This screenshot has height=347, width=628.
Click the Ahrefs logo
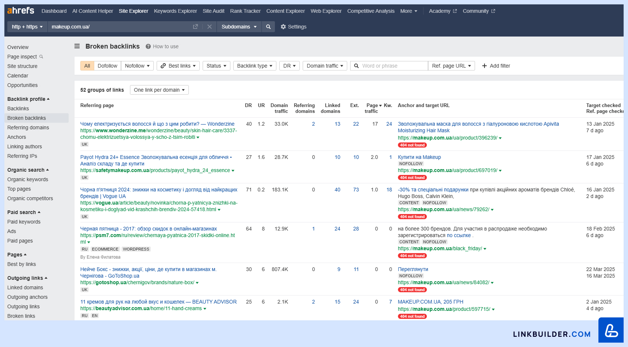click(x=21, y=11)
